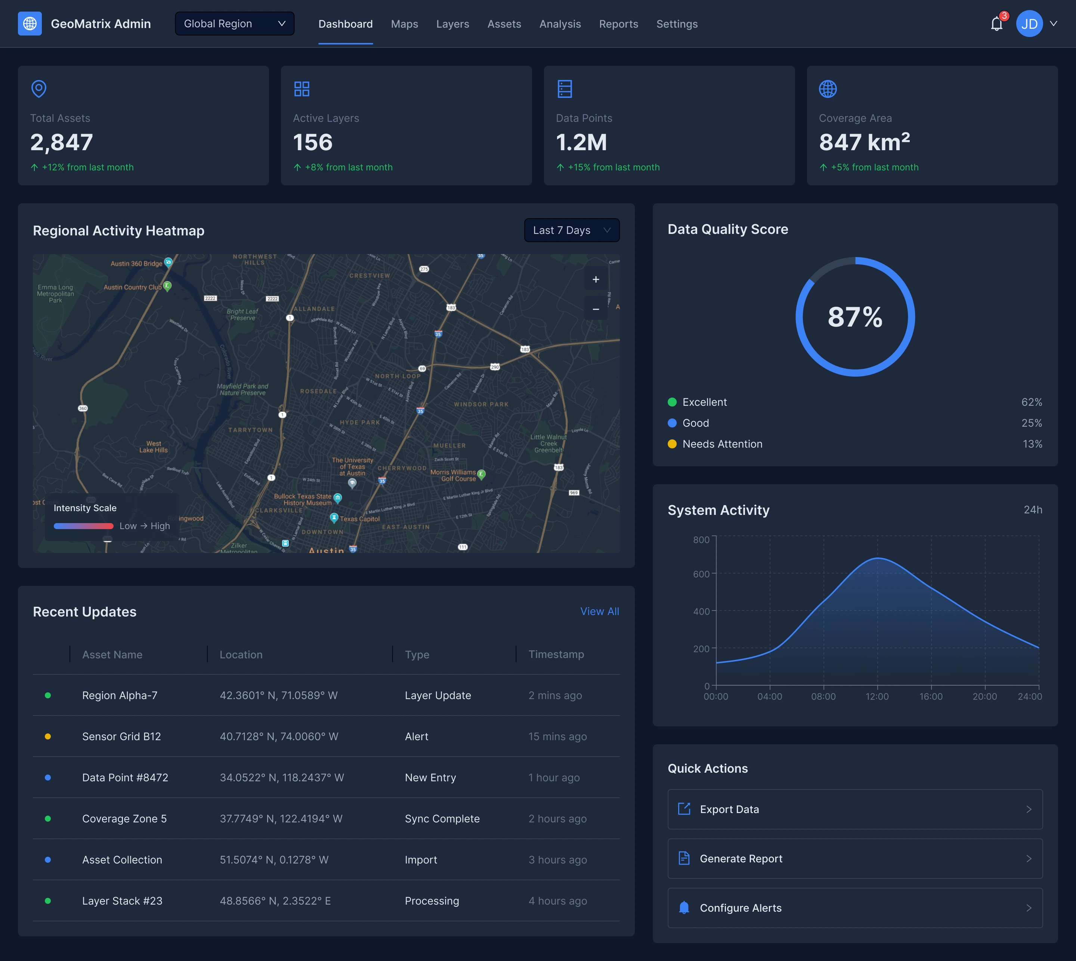Click the Configure Alerts bell icon

click(x=684, y=908)
